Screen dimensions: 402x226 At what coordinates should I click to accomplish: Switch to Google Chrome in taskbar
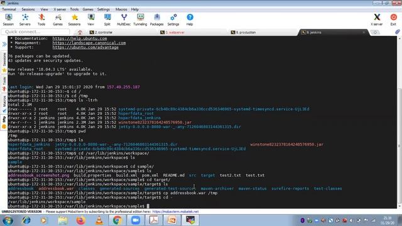[117, 220]
